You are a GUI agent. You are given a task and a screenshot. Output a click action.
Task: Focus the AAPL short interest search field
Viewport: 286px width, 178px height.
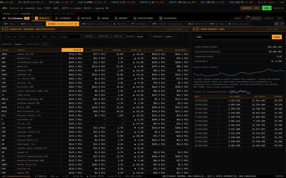pos(233,37)
